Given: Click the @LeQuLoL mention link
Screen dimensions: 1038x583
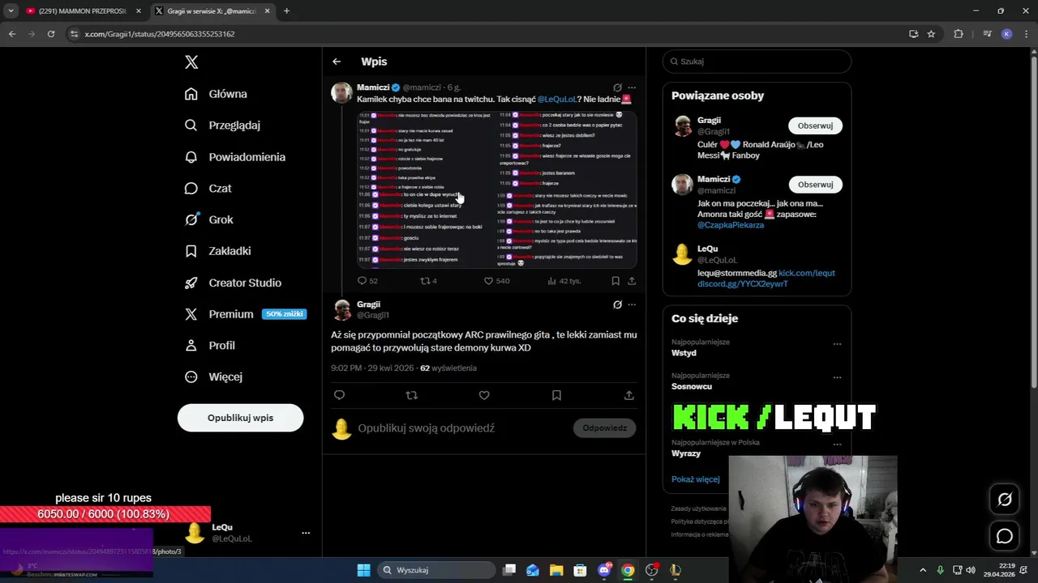Looking at the screenshot, I should pos(556,99).
